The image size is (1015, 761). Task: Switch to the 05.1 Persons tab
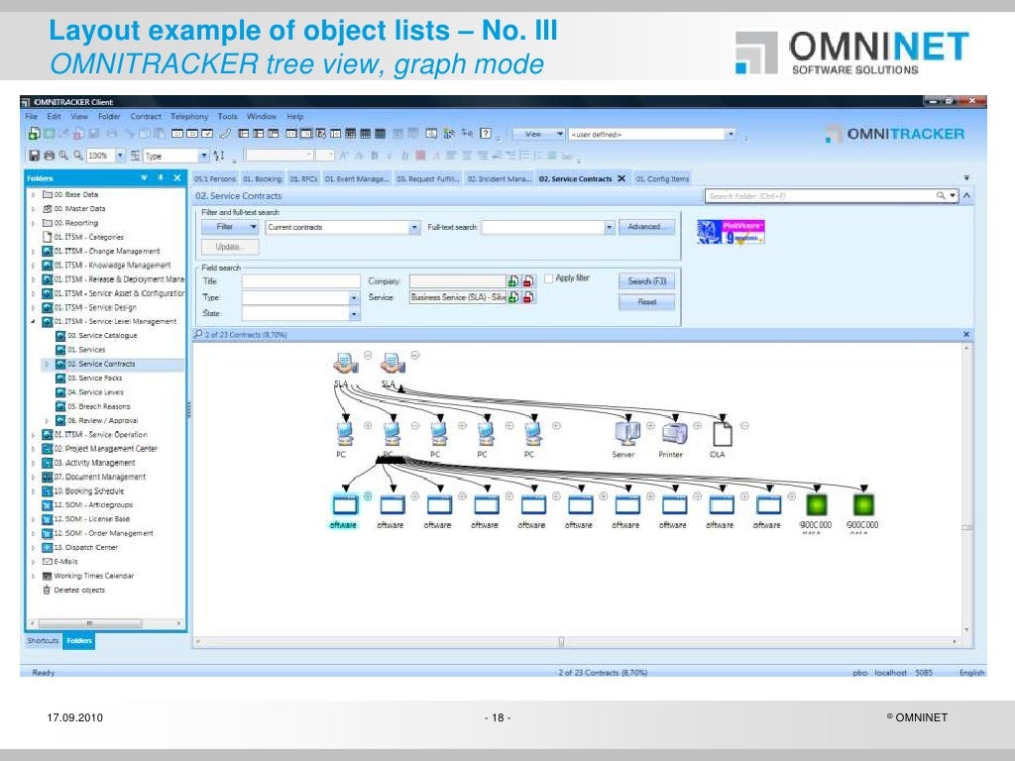tap(215, 178)
